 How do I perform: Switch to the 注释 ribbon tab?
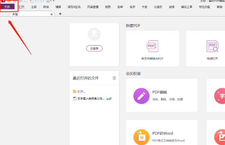[34, 7]
